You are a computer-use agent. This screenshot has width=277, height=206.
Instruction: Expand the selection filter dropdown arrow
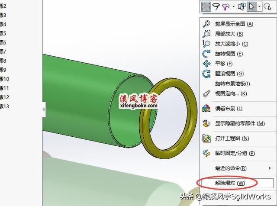click(x=234, y=6)
